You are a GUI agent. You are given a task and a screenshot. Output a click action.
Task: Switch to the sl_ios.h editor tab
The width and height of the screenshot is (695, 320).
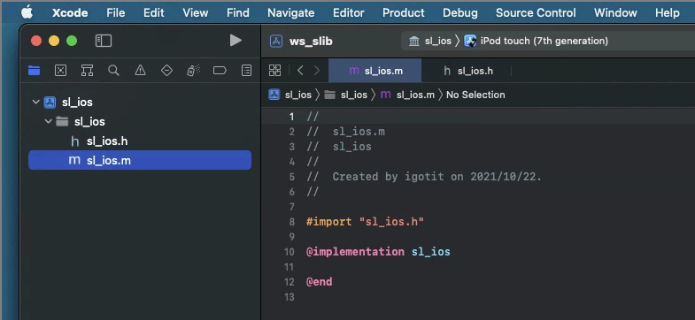point(468,71)
